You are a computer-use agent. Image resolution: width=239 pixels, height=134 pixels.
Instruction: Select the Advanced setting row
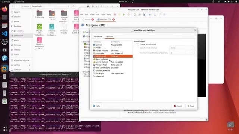(113, 76)
